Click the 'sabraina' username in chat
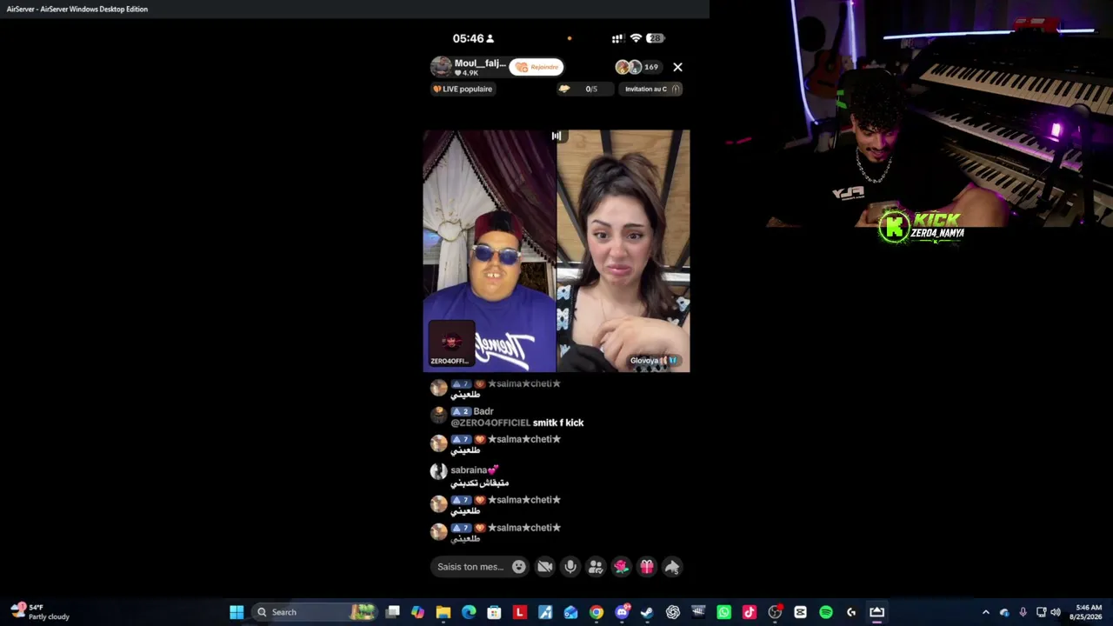The height and width of the screenshot is (626, 1113). (x=468, y=470)
